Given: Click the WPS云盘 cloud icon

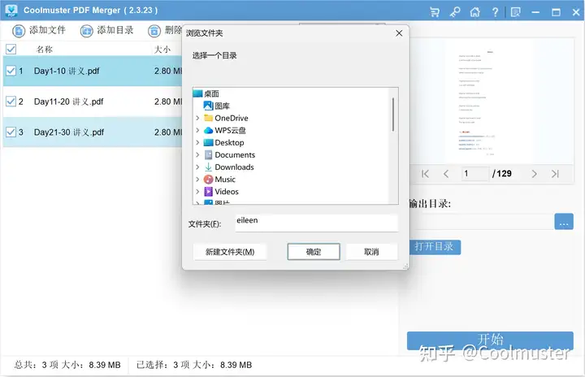Looking at the screenshot, I should click(x=208, y=131).
